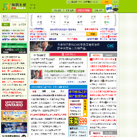
Task: Click the orange 搜索 search button
Action: tap(92, 34)
